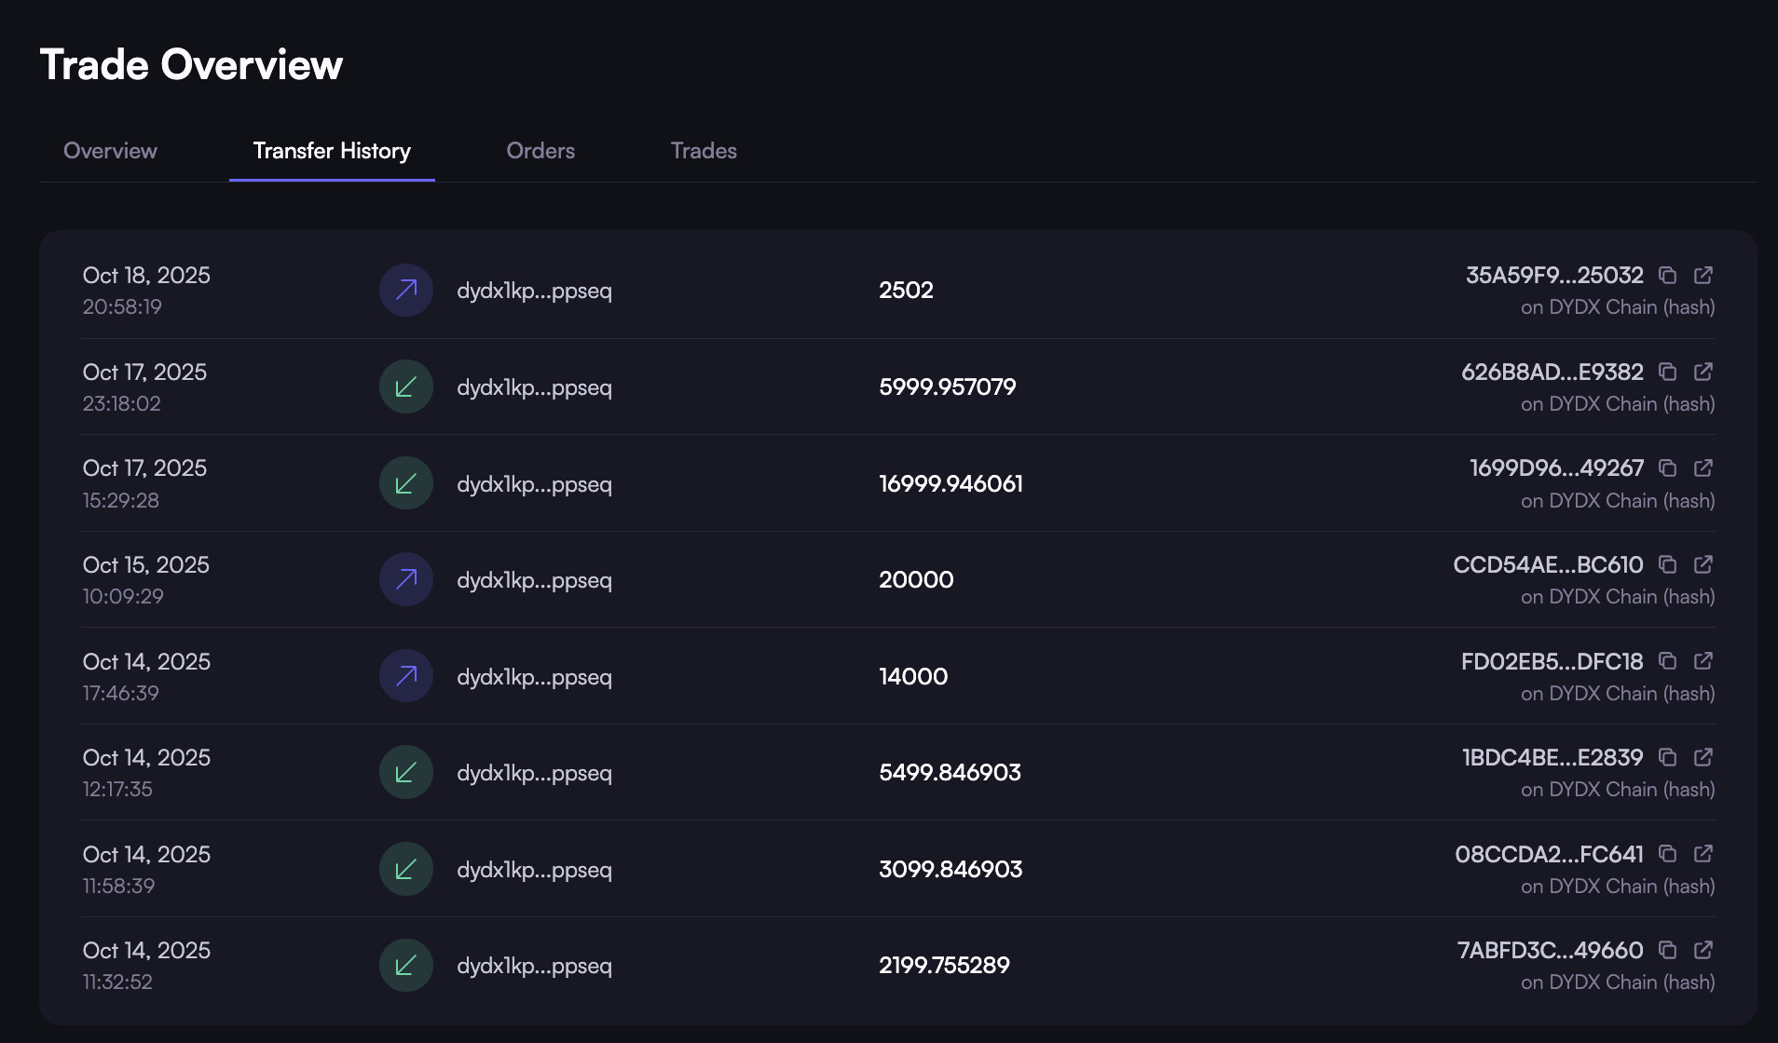Click incoming arrow icon for 2199.755289 transfer
Screen dimensions: 1778x1043
pos(406,965)
